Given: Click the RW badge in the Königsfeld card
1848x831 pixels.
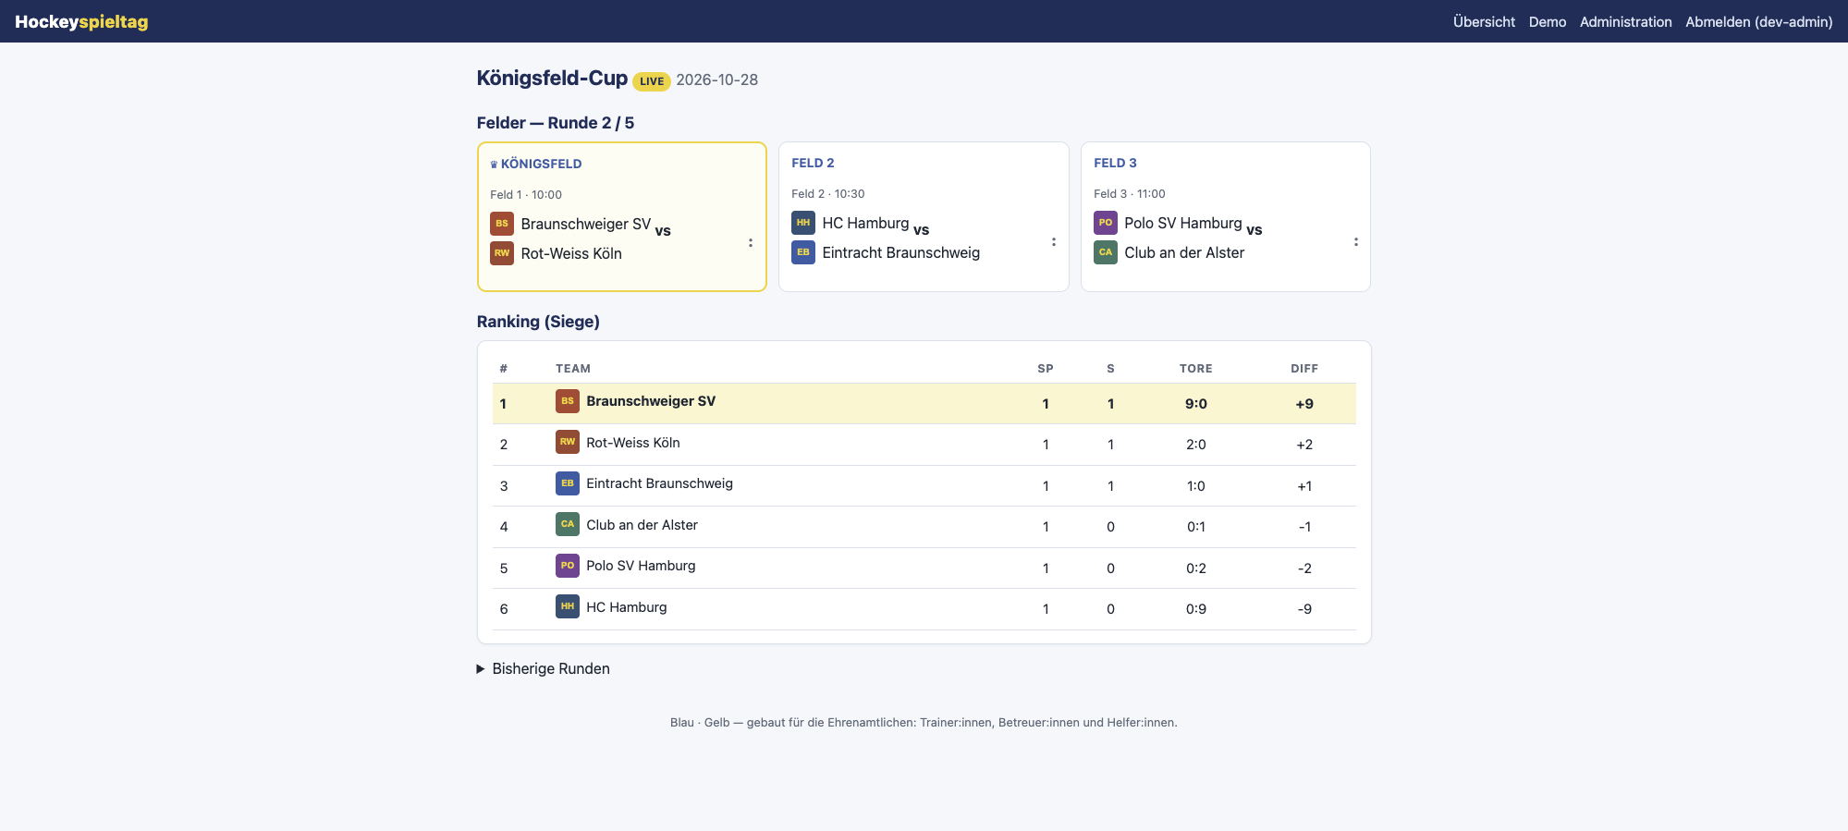Looking at the screenshot, I should coord(502,253).
